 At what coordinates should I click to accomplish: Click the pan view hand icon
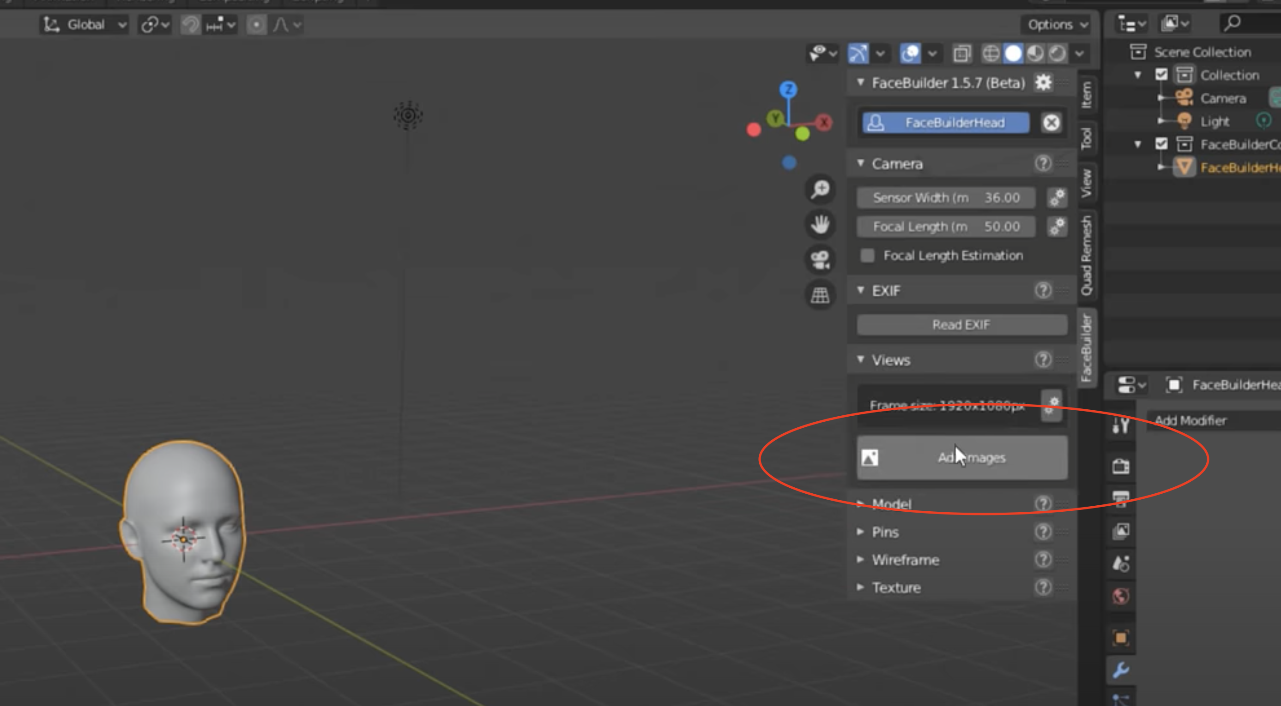pyautogui.click(x=820, y=224)
